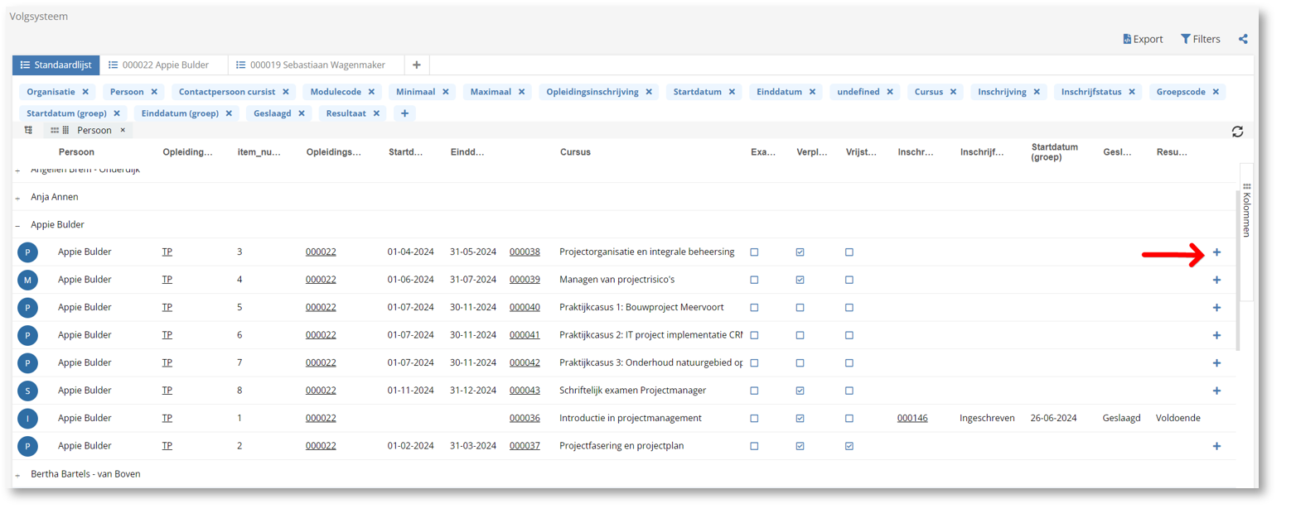This screenshot has height=518, width=1296.
Task: Toggle the Verpl… checkbox for Introductie in projectmanagement
Action: 800,418
